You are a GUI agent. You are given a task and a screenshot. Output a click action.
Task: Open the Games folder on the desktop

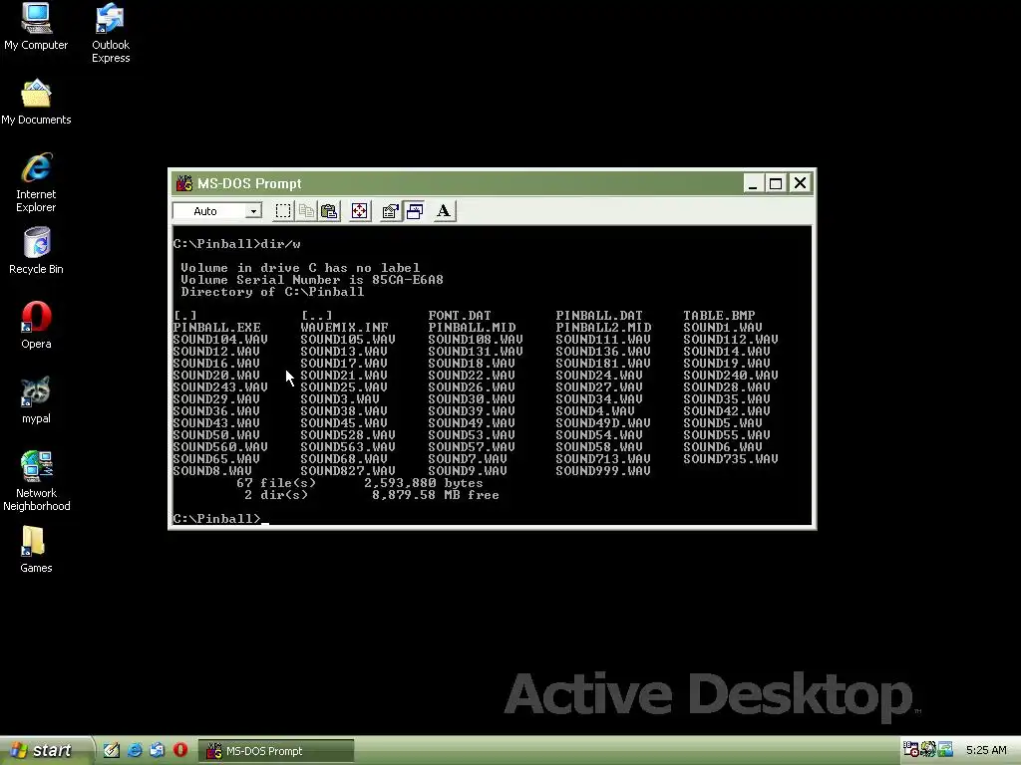click(x=36, y=550)
